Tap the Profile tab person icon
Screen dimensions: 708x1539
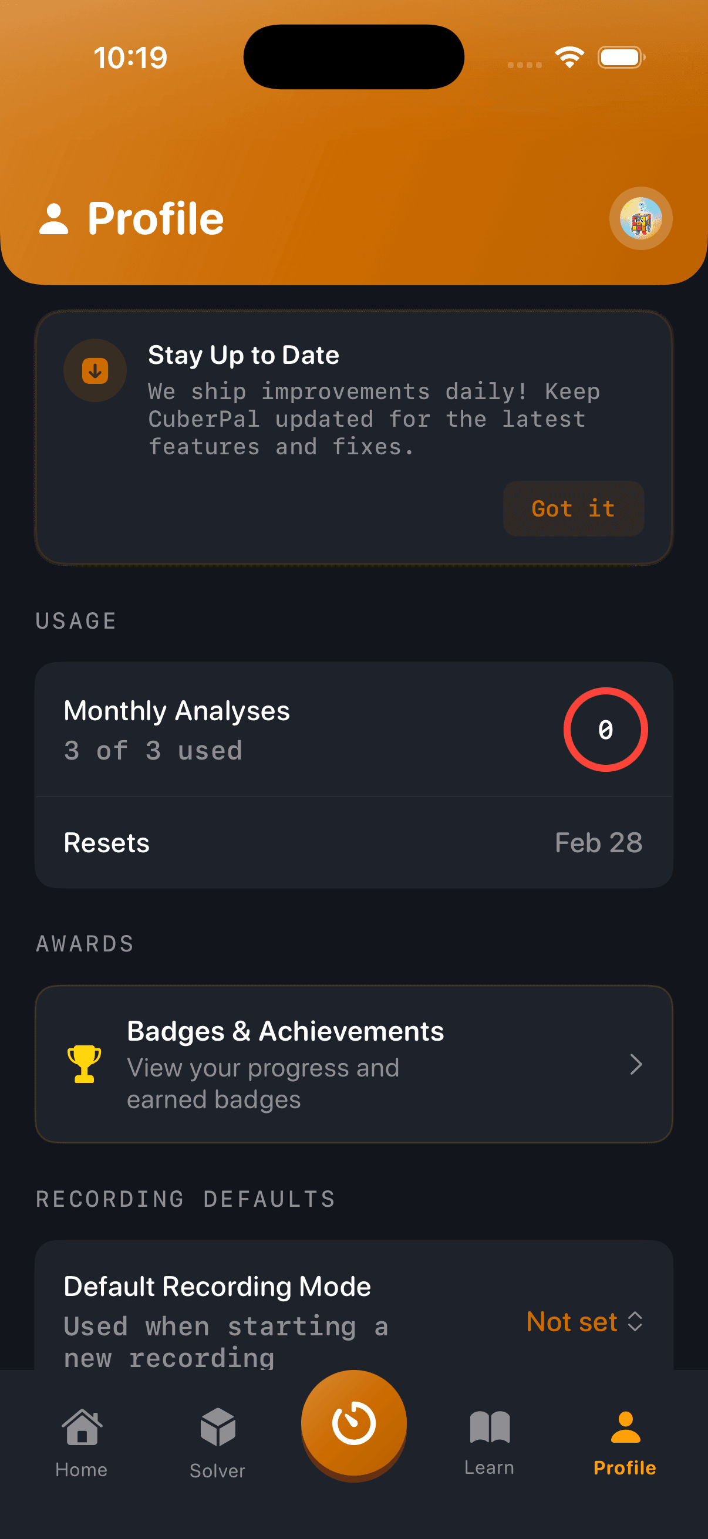pyautogui.click(x=625, y=1427)
